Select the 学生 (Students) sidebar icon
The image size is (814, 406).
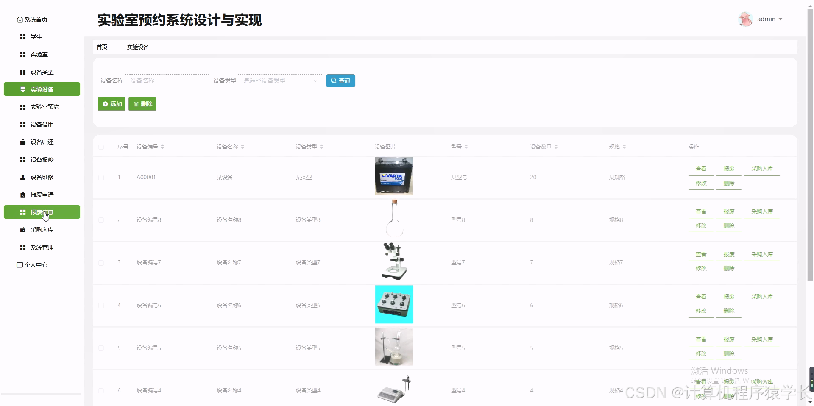tap(23, 37)
